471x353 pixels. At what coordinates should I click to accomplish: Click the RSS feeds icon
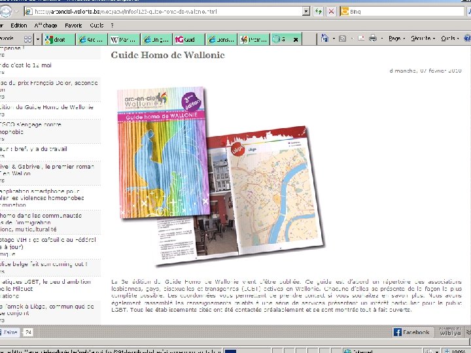click(342, 39)
